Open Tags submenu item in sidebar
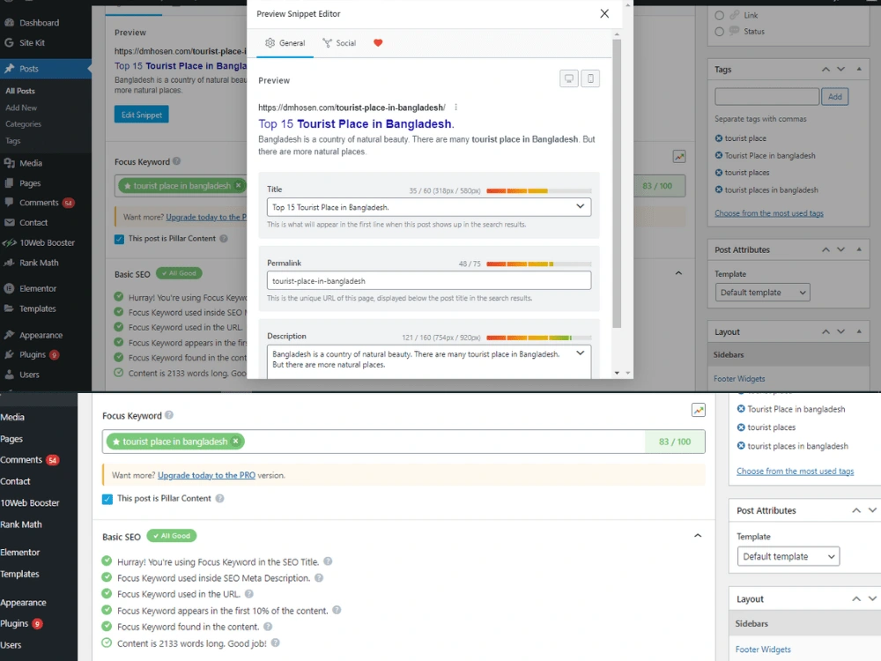881x661 pixels. tap(13, 140)
